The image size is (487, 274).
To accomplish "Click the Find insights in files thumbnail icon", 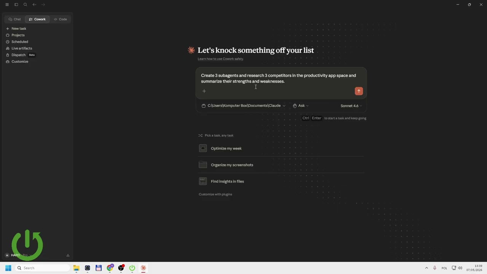I will click(x=203, y=182).
